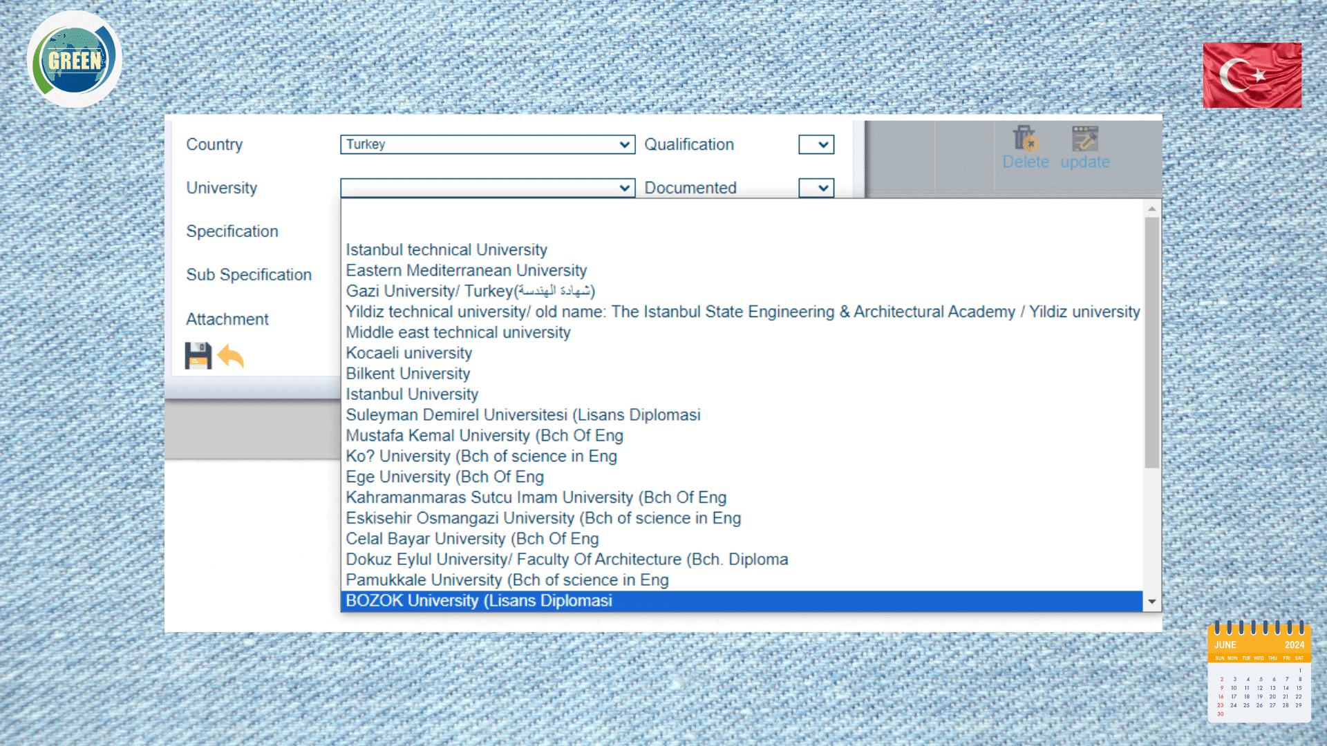Choose Bilkent University from the list
The image size is (1327, 746).
click(408, 374)
